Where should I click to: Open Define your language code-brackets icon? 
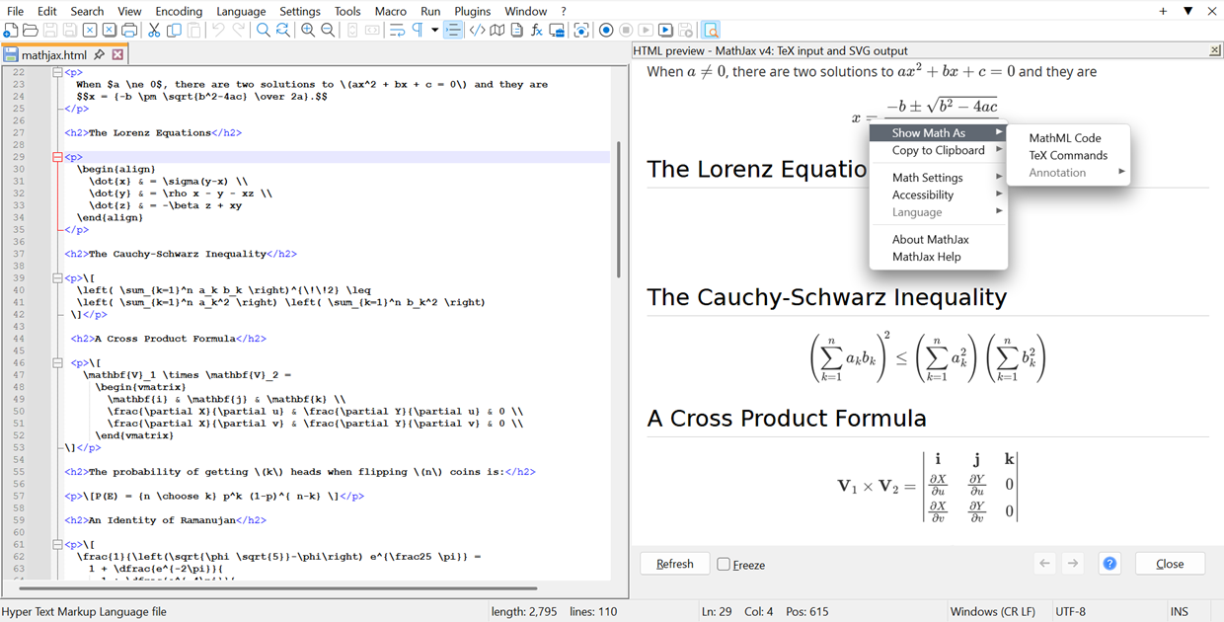pyautogui.click(x=477, y=31)
